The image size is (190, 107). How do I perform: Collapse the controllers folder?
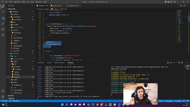point(9,17)
